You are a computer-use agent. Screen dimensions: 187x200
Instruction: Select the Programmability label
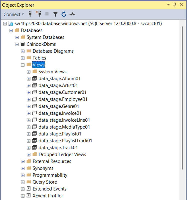(50, 175)
